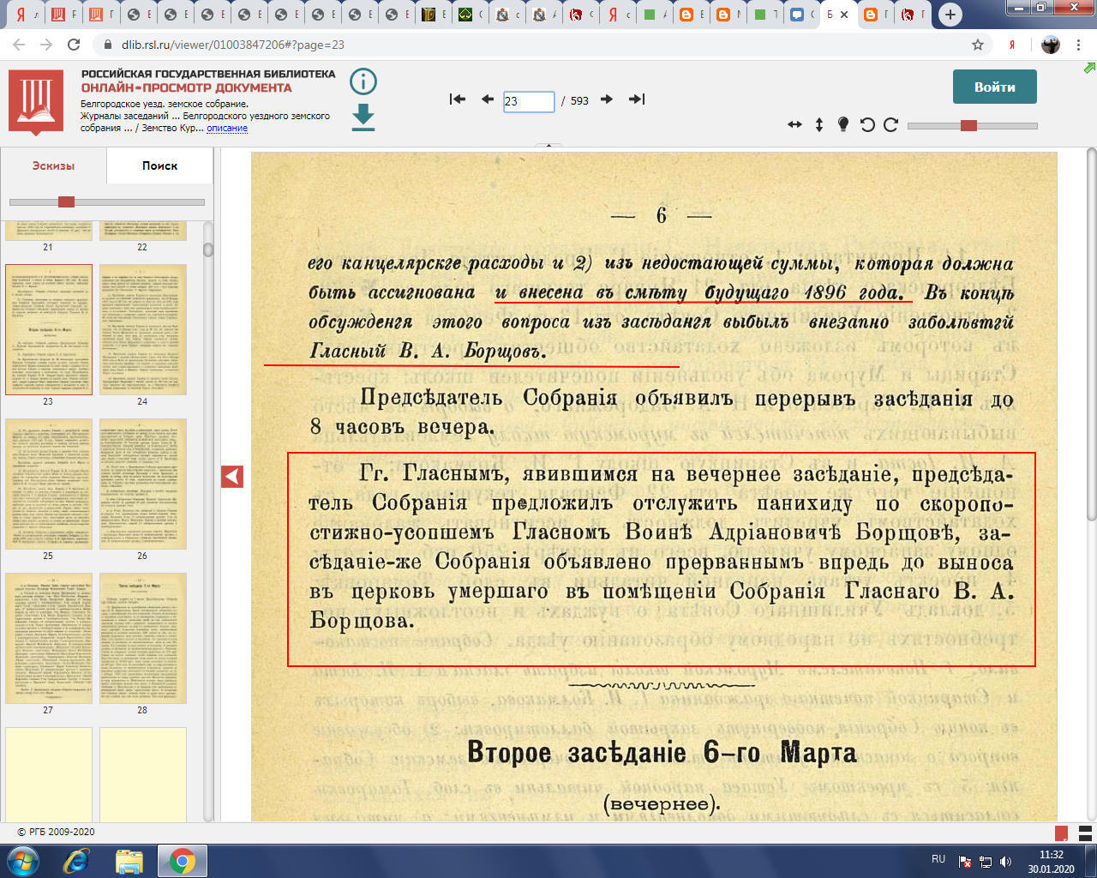The image size is (1097, 878).
Task: Collapse the thumbnail side panel with red arrow
Action: click(x=232, y=477)
